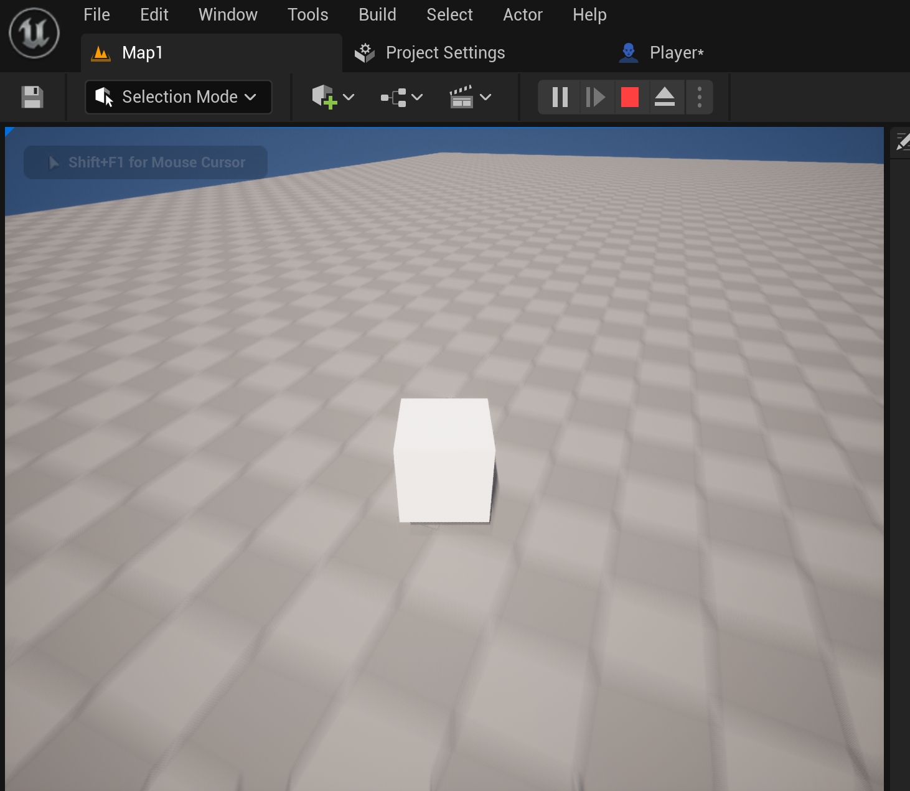Screen dimensions: 910x791
Task: Open the Select menu
Action: pyautogui.click(x=449, y=14)
